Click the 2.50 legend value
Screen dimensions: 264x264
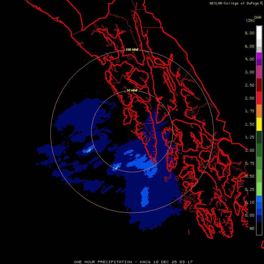(x=250, y=85)
